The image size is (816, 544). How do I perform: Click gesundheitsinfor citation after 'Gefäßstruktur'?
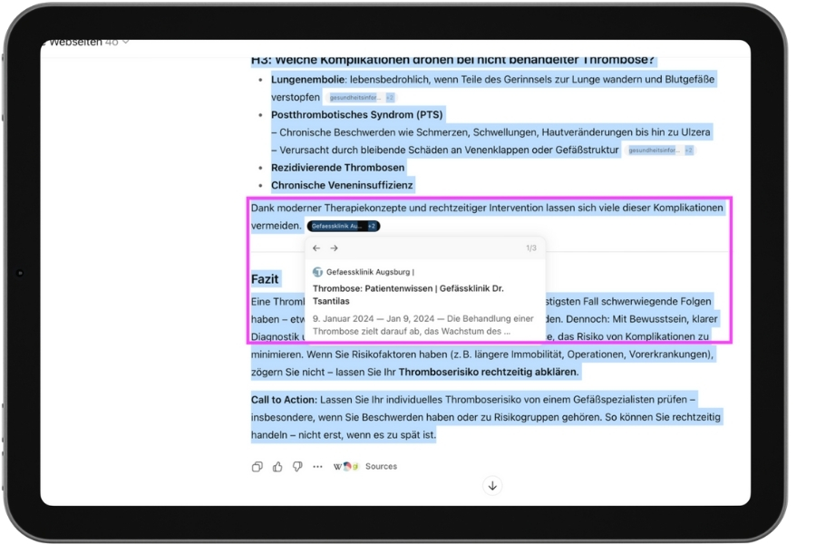pos(653,151)
